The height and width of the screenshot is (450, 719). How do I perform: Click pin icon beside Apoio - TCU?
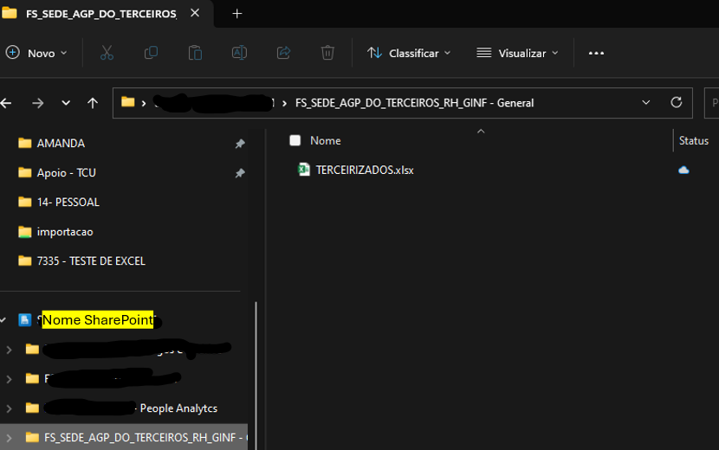[240, 173]
